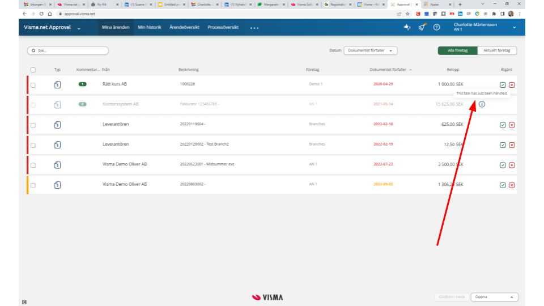
Task: Sort by the Beskrivning column header
Action: (188, 70)
